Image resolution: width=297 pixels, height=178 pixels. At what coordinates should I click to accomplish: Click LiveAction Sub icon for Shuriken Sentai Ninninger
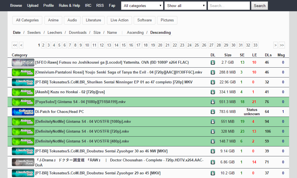pyautogui.click(x=23, y=82)
